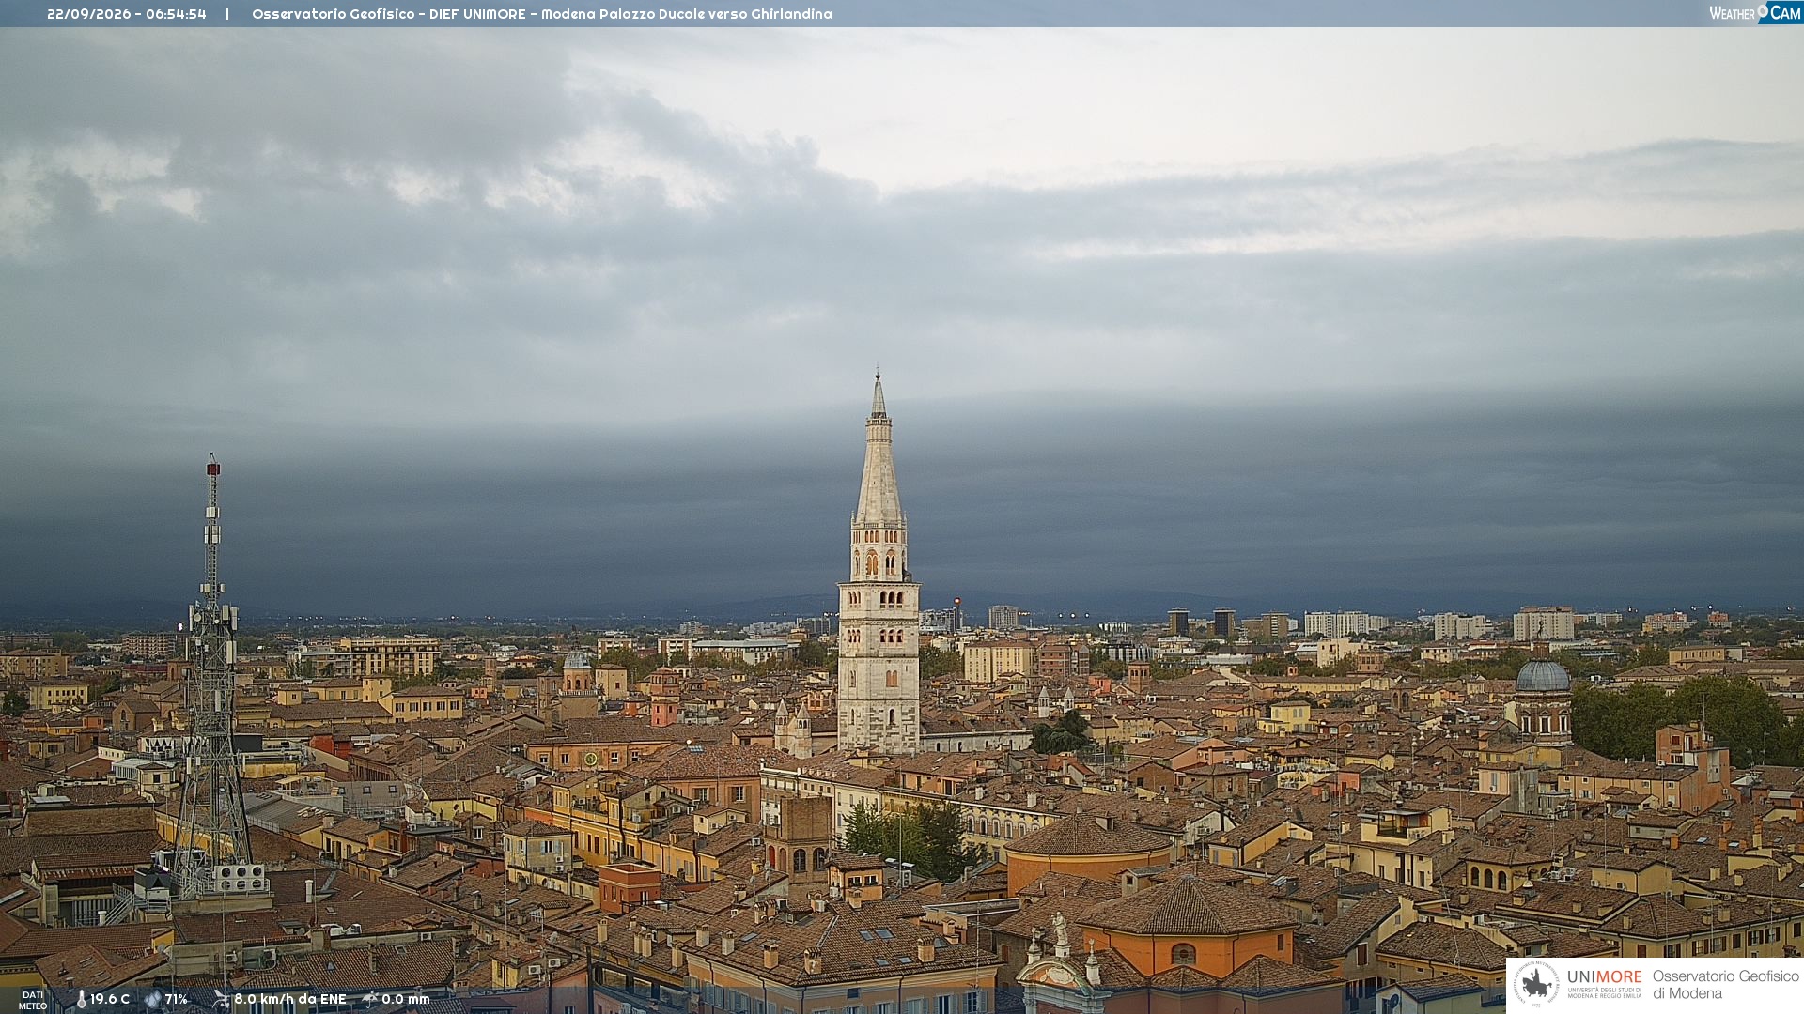The width and height of the screenshot is (1804, 1014).
Task: Click the green tree among the central rooftops
Action: [x=910, y=837]
